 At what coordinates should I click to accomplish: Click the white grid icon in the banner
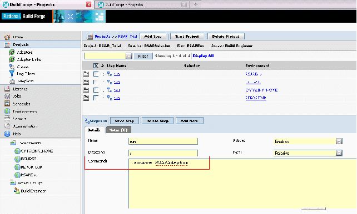[x=100, y=16]
